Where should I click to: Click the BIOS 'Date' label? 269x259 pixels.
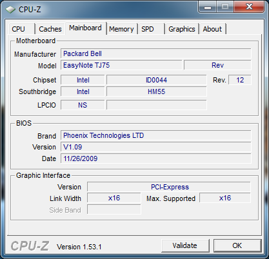tap(49, 158)
